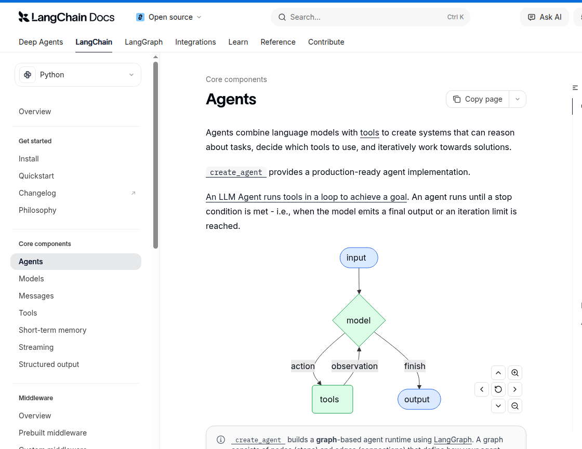Viewport: 582px width, 449px height.
Task: Pan diagram up with the up arrow
Action: click(x=498, y=373)
